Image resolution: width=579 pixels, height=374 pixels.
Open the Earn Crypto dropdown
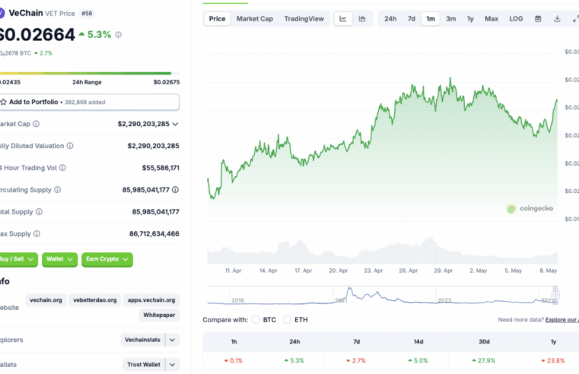tap(107, 259)
